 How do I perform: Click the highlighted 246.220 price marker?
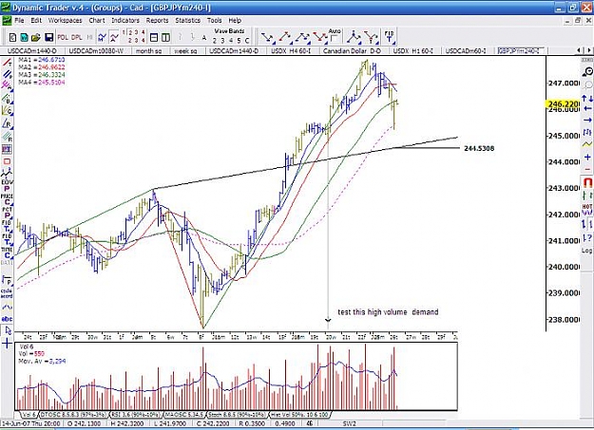click(x=563, y=103)
